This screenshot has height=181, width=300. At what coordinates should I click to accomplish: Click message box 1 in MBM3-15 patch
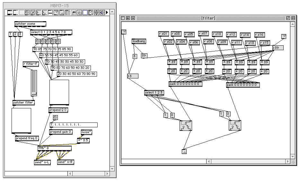point(11,34)
